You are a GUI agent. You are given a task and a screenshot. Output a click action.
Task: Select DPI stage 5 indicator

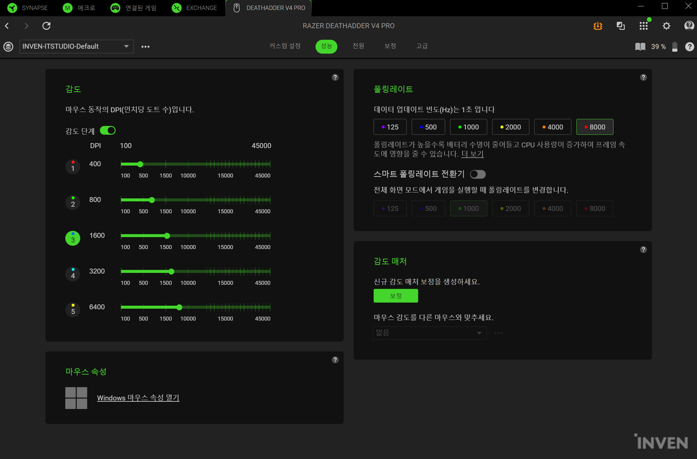pyautogui.click(x=73, y=310)
